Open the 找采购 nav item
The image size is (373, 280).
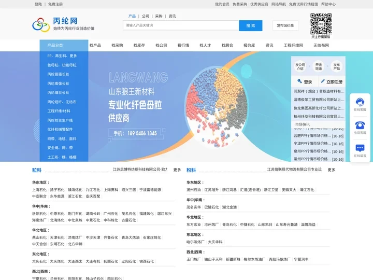[117, 45]
